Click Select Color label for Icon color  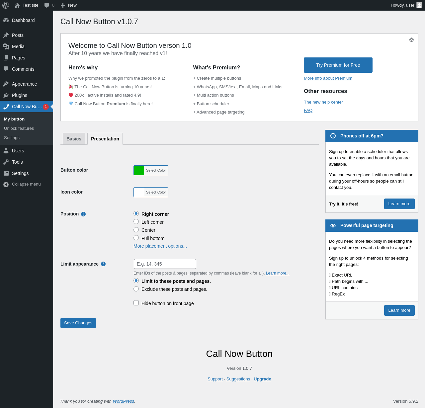[156, 192]
